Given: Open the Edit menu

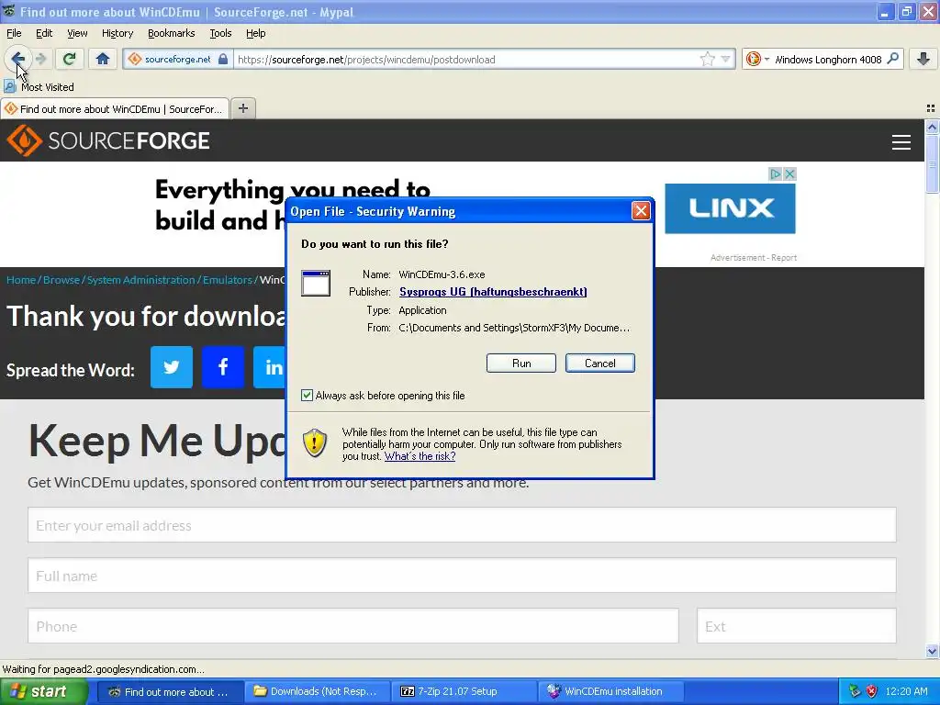Looking at the screenshot, I should click(44, 33).
